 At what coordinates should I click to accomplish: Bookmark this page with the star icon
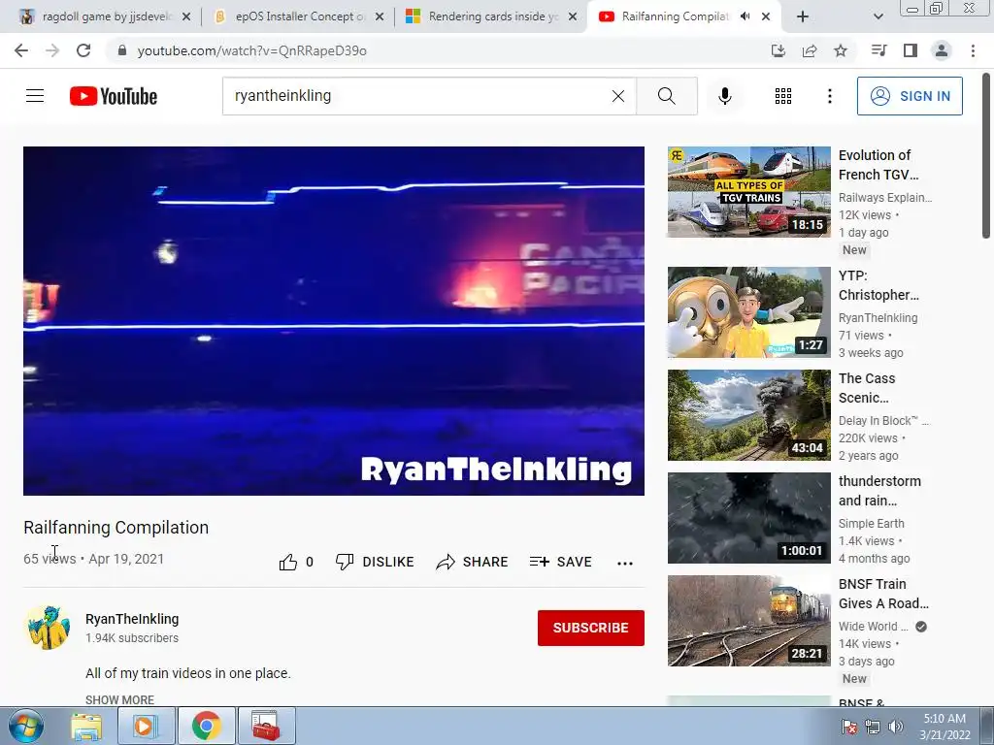[841, 50]
